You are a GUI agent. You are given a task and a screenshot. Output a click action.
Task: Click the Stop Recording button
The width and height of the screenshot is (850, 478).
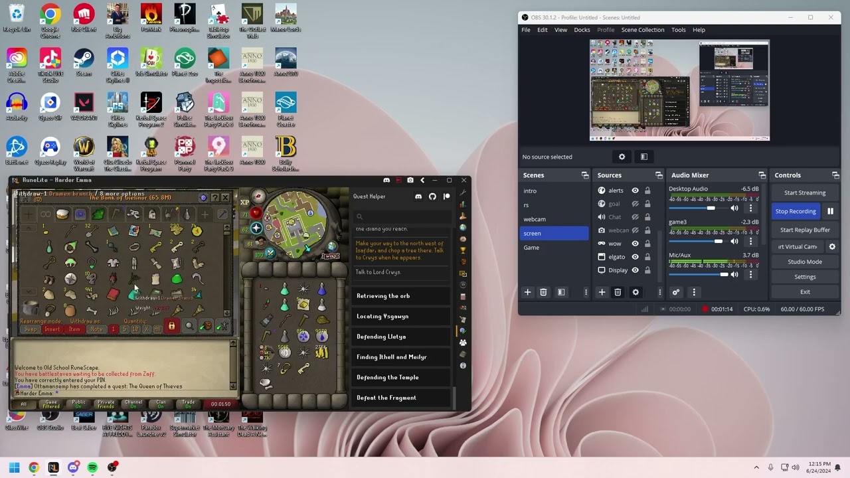[796, 211]
